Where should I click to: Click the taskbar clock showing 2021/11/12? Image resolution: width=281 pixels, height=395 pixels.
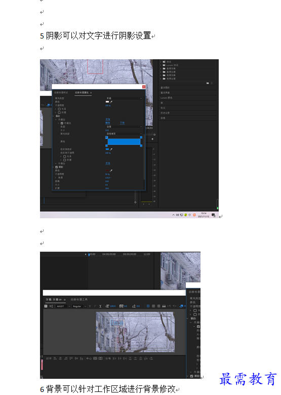[x=204, y=215]
